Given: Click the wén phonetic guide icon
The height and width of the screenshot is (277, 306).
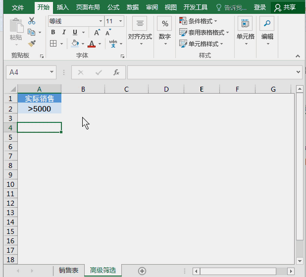Looking at the screenshot, I should (x=113, y=44).
